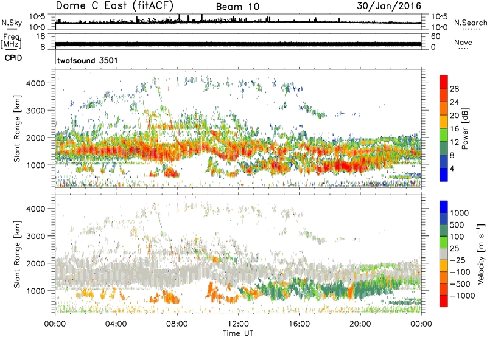The height and width of the screenshot is (337, 487).
Task: Click the "Nave" legend label
Action: [x=463, y=42]
